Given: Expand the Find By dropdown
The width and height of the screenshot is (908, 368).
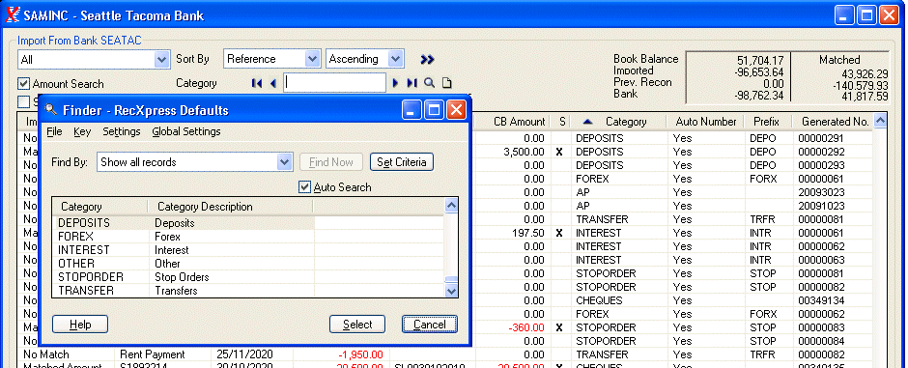Looking at the screenshot, I should pyautogui.click(x=284, y=162).
